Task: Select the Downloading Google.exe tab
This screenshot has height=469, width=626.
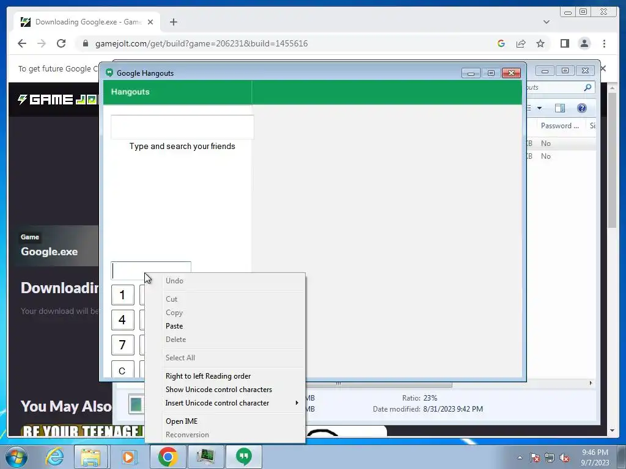Action: click(x=87, y=22)
